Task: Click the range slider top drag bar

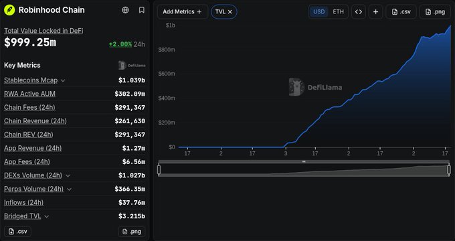Action: click(304, 161)
